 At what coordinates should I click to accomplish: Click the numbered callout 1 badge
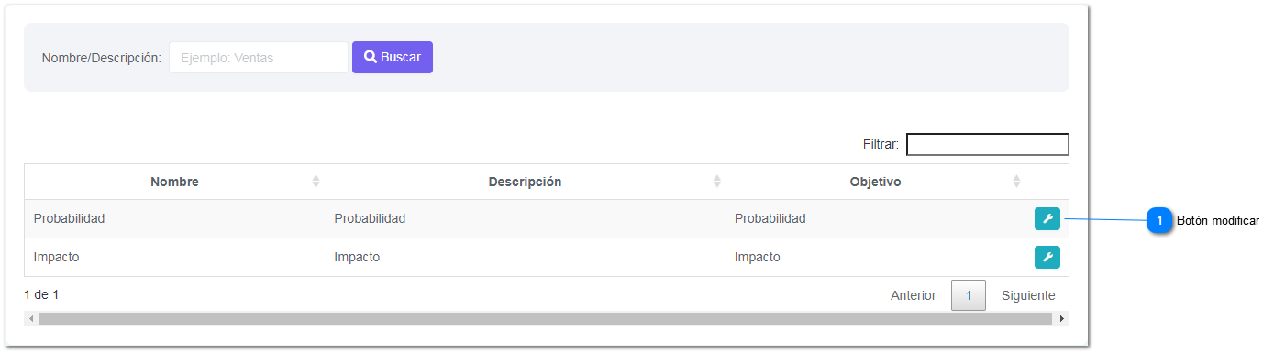point(1160,220)
